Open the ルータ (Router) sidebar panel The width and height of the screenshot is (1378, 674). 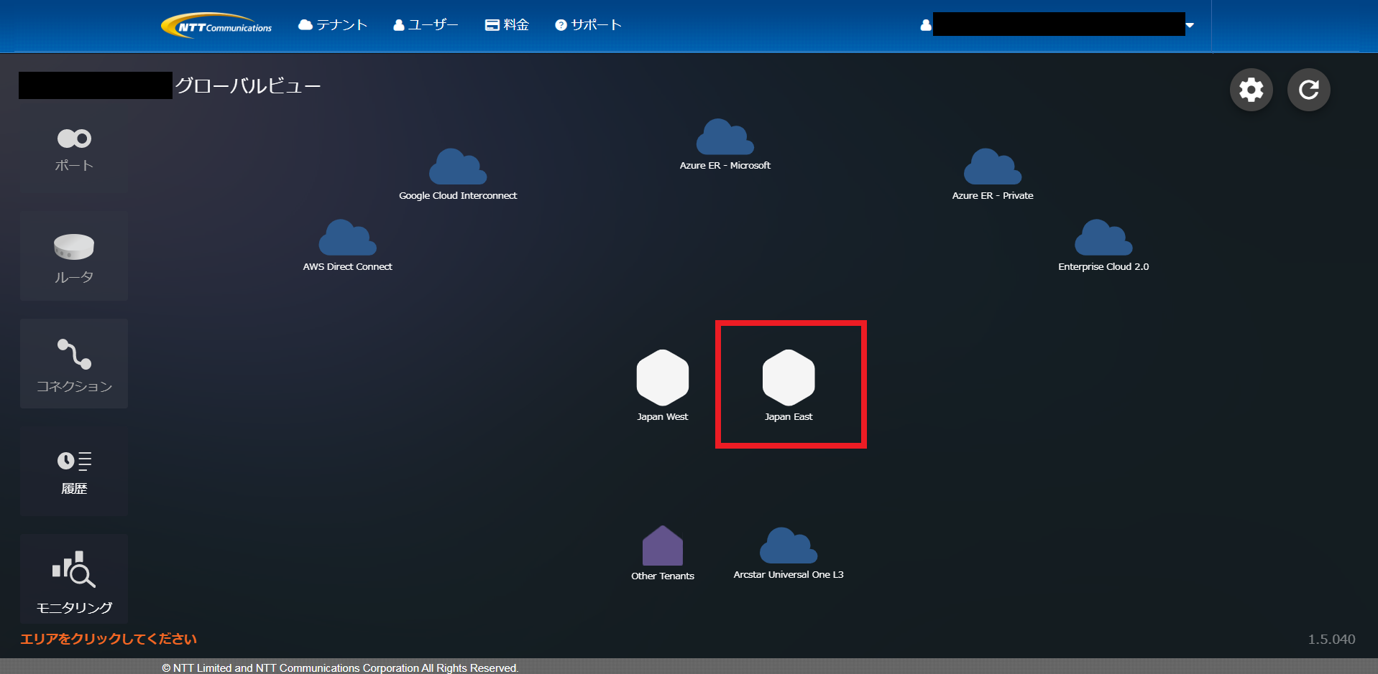tap(74, 257)
